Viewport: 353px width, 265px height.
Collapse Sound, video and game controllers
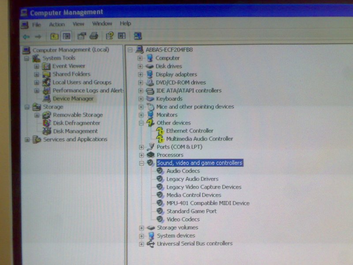(141, 163)
